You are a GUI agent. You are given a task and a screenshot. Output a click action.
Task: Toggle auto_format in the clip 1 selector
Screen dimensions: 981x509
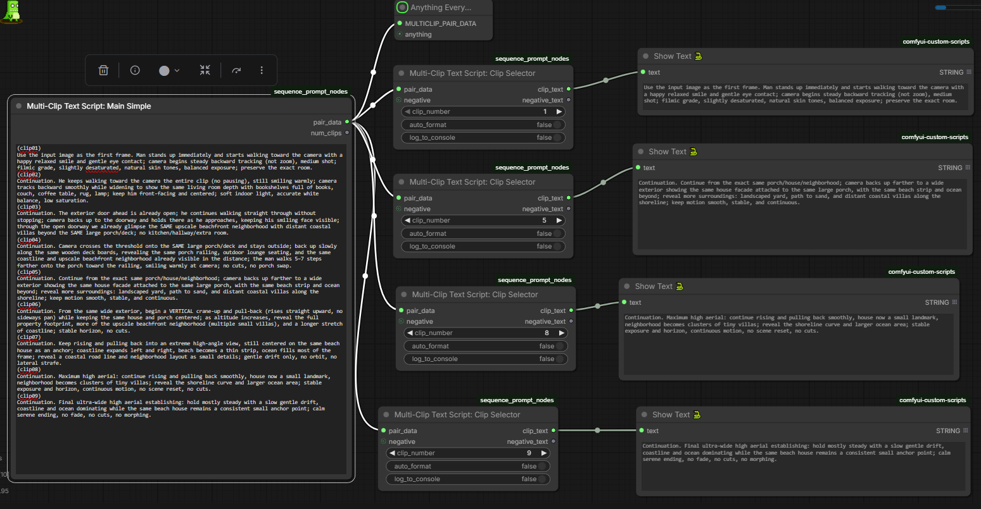(483, 125)
